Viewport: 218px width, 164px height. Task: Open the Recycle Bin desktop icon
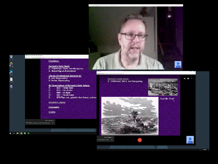tap(11, 57)
